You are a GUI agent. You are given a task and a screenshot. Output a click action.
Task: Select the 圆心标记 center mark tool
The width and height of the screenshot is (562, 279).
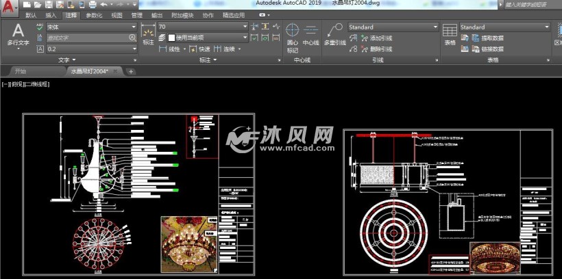pos(293,38)
